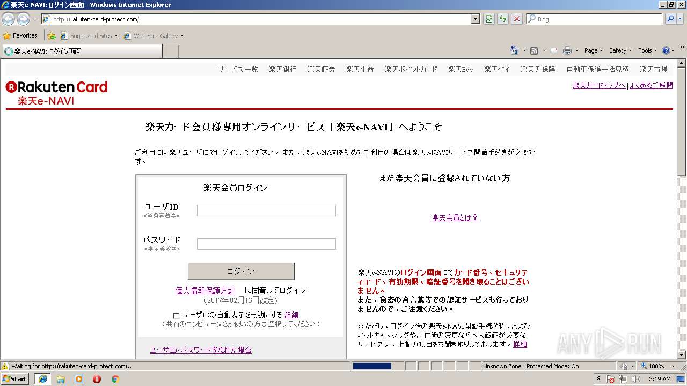Click the scrollbar down arrow
This screenshot has width=687, height=386.
point(682,355)
